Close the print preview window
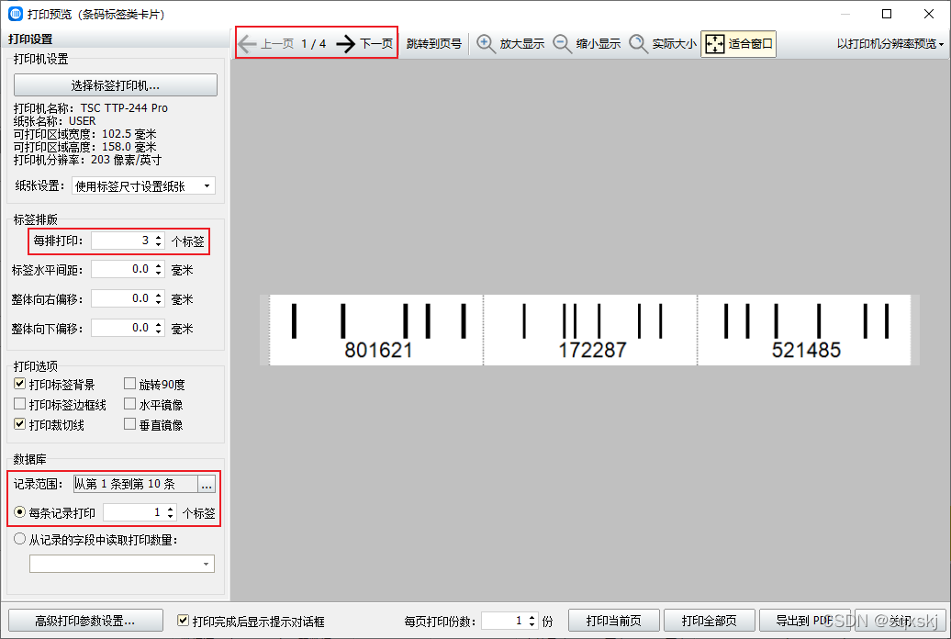This screenshot has height=639, width=951. (x=929, y=14)
